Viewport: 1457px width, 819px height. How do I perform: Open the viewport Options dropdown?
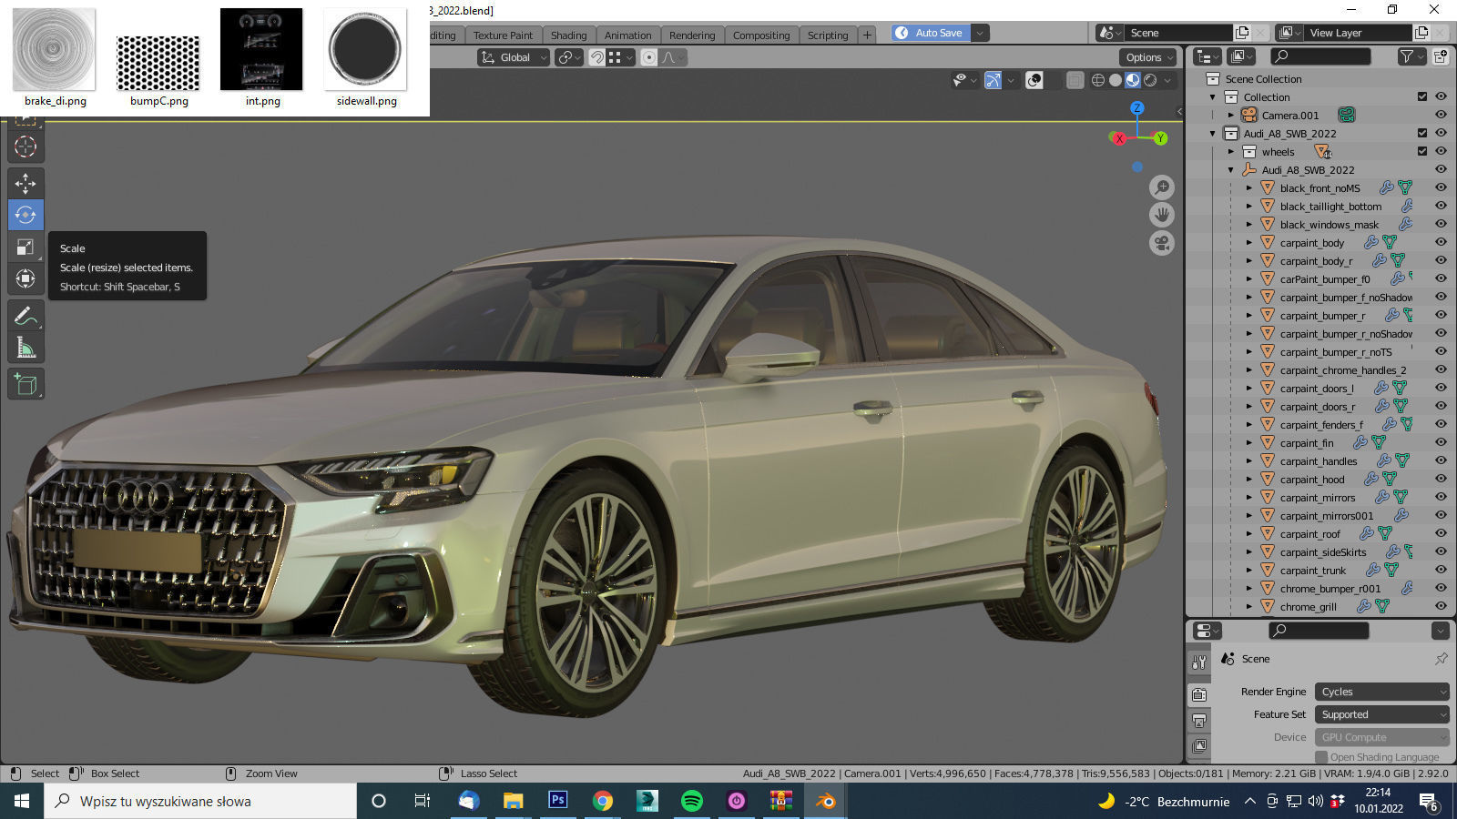[x=1149, y=57]
